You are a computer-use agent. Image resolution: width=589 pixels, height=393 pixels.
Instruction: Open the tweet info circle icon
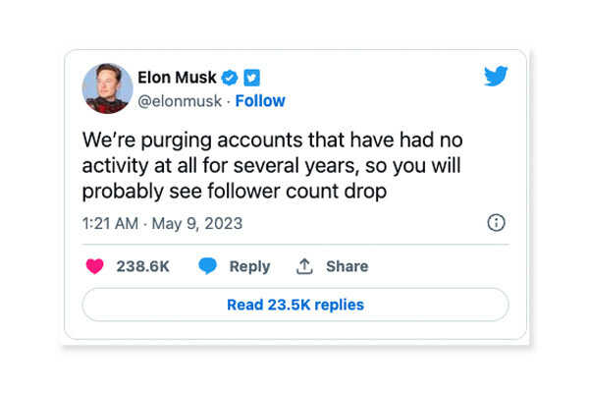click(497, 223)
